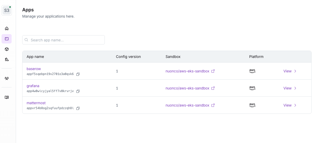
Task: Select the Apps icon in sidebar
Action: pos(7,39)
